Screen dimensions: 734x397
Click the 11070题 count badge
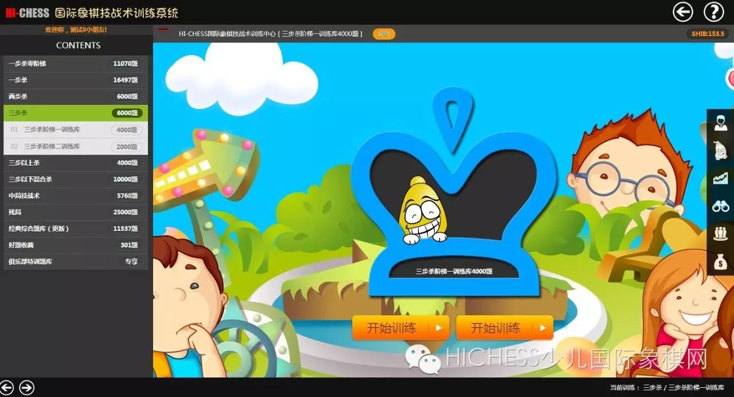(x=126, y=64)
